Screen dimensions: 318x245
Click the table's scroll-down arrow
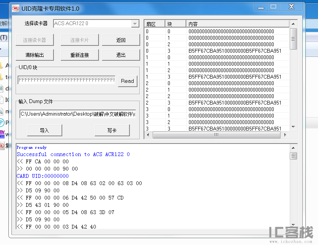click(x=293, y=127)
